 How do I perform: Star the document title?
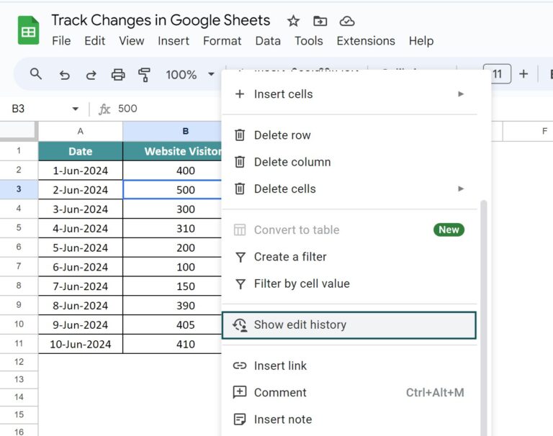(293, 21)
